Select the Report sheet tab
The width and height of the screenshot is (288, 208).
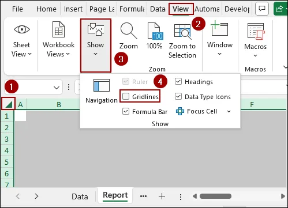tap(115, 195)
